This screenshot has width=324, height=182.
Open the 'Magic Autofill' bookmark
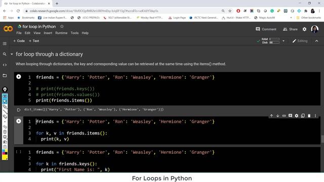[264, 18]
